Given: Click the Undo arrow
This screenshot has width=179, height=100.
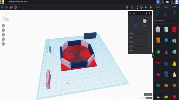Looking at the screenshot, I should 20,7.
